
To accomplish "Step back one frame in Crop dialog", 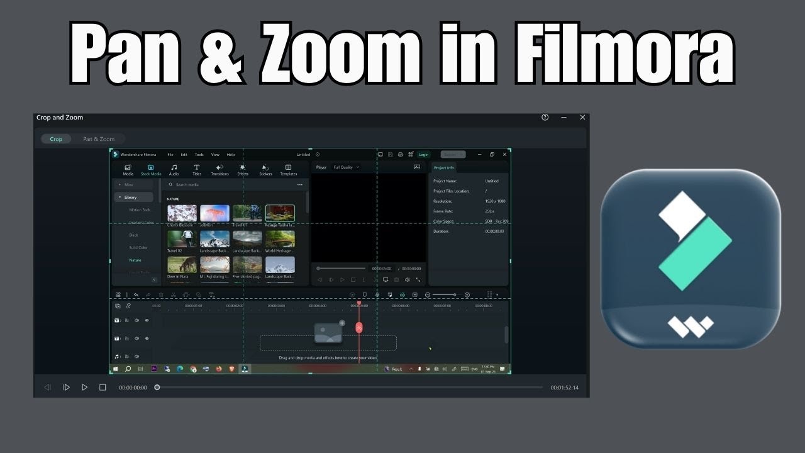I will pos(48,388).
